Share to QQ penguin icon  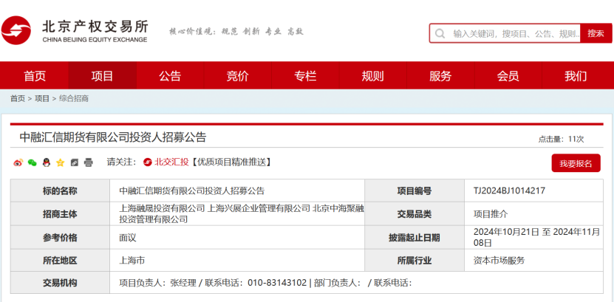coord(47,162)
